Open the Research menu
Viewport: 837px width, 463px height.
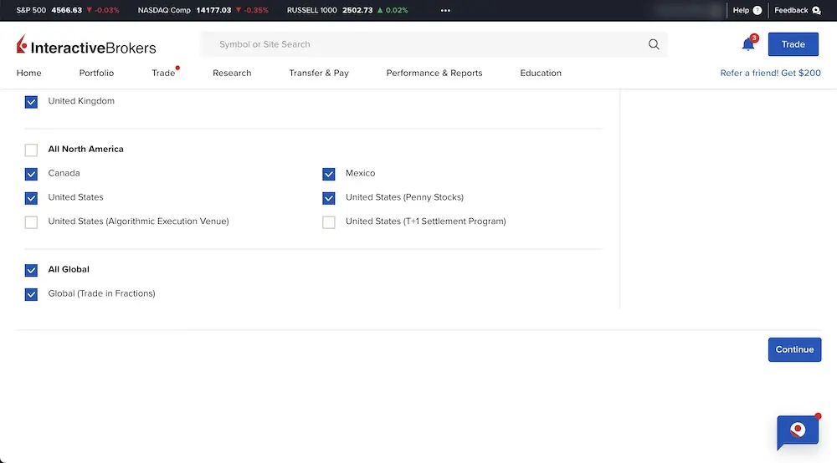point(232,73)
